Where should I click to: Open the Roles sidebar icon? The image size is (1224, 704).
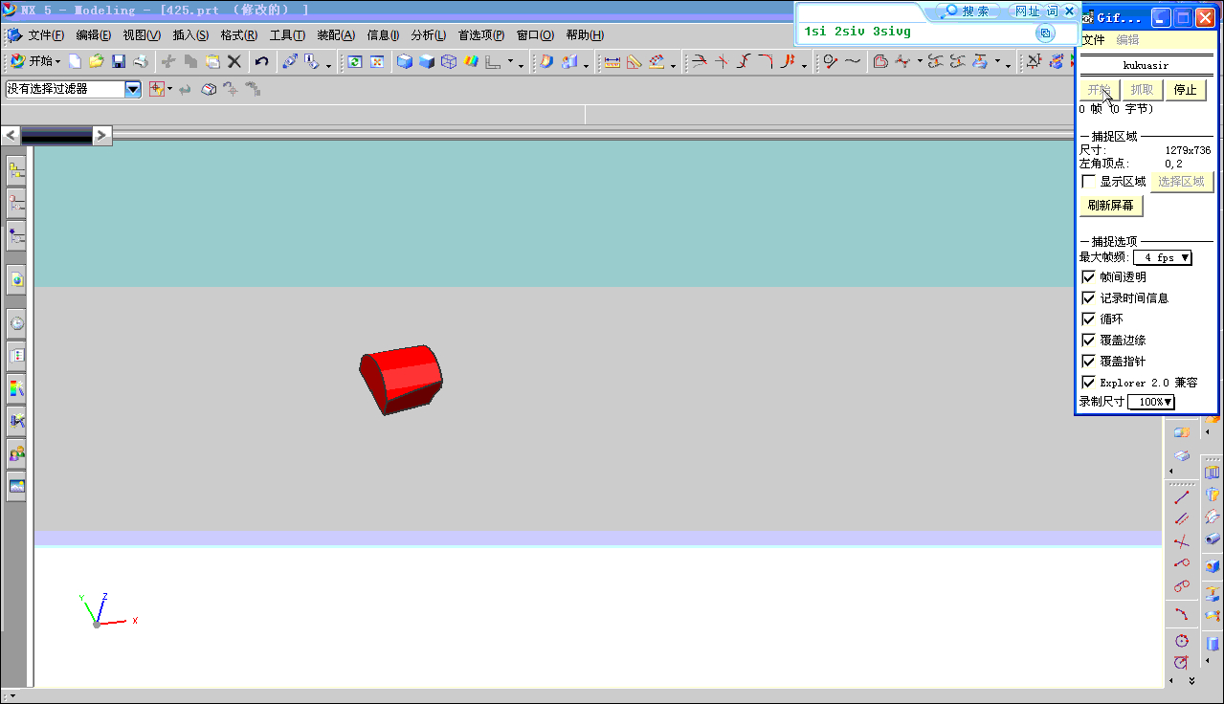click(16, 452)
